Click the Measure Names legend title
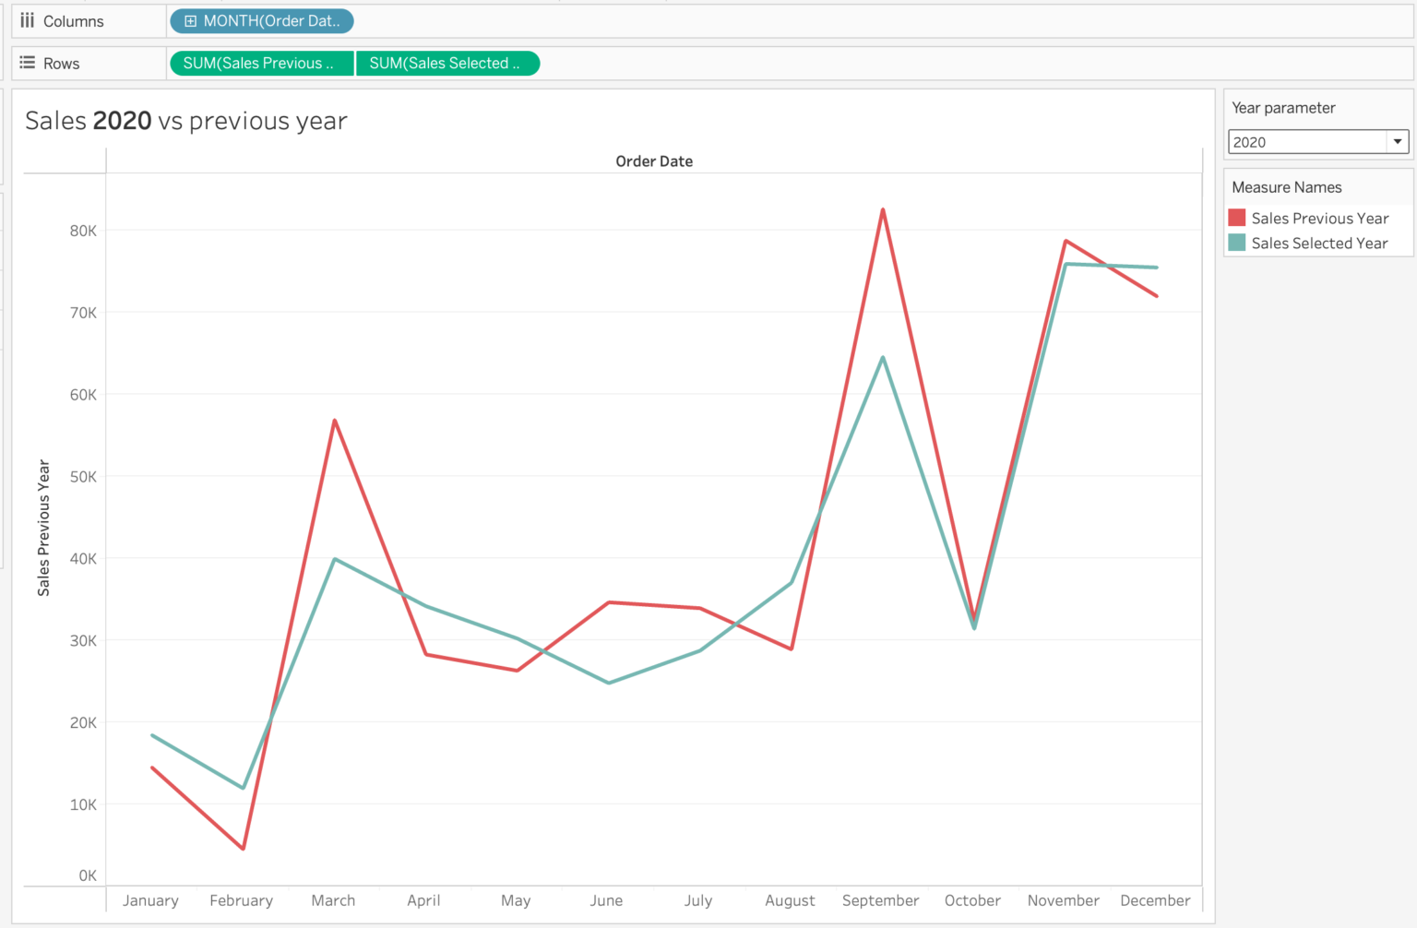1417x928 pixels. coord(1286,186)
